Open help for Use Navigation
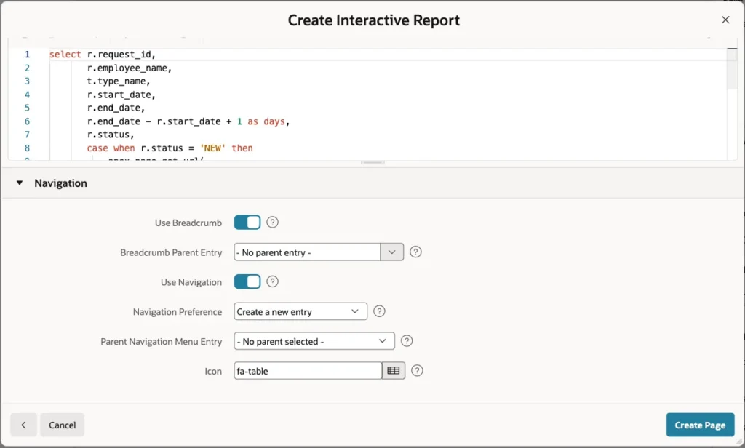 (x=272, y=281)
